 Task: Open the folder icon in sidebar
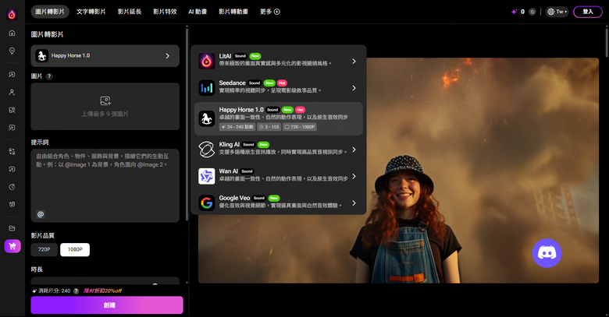click(12, 228)
